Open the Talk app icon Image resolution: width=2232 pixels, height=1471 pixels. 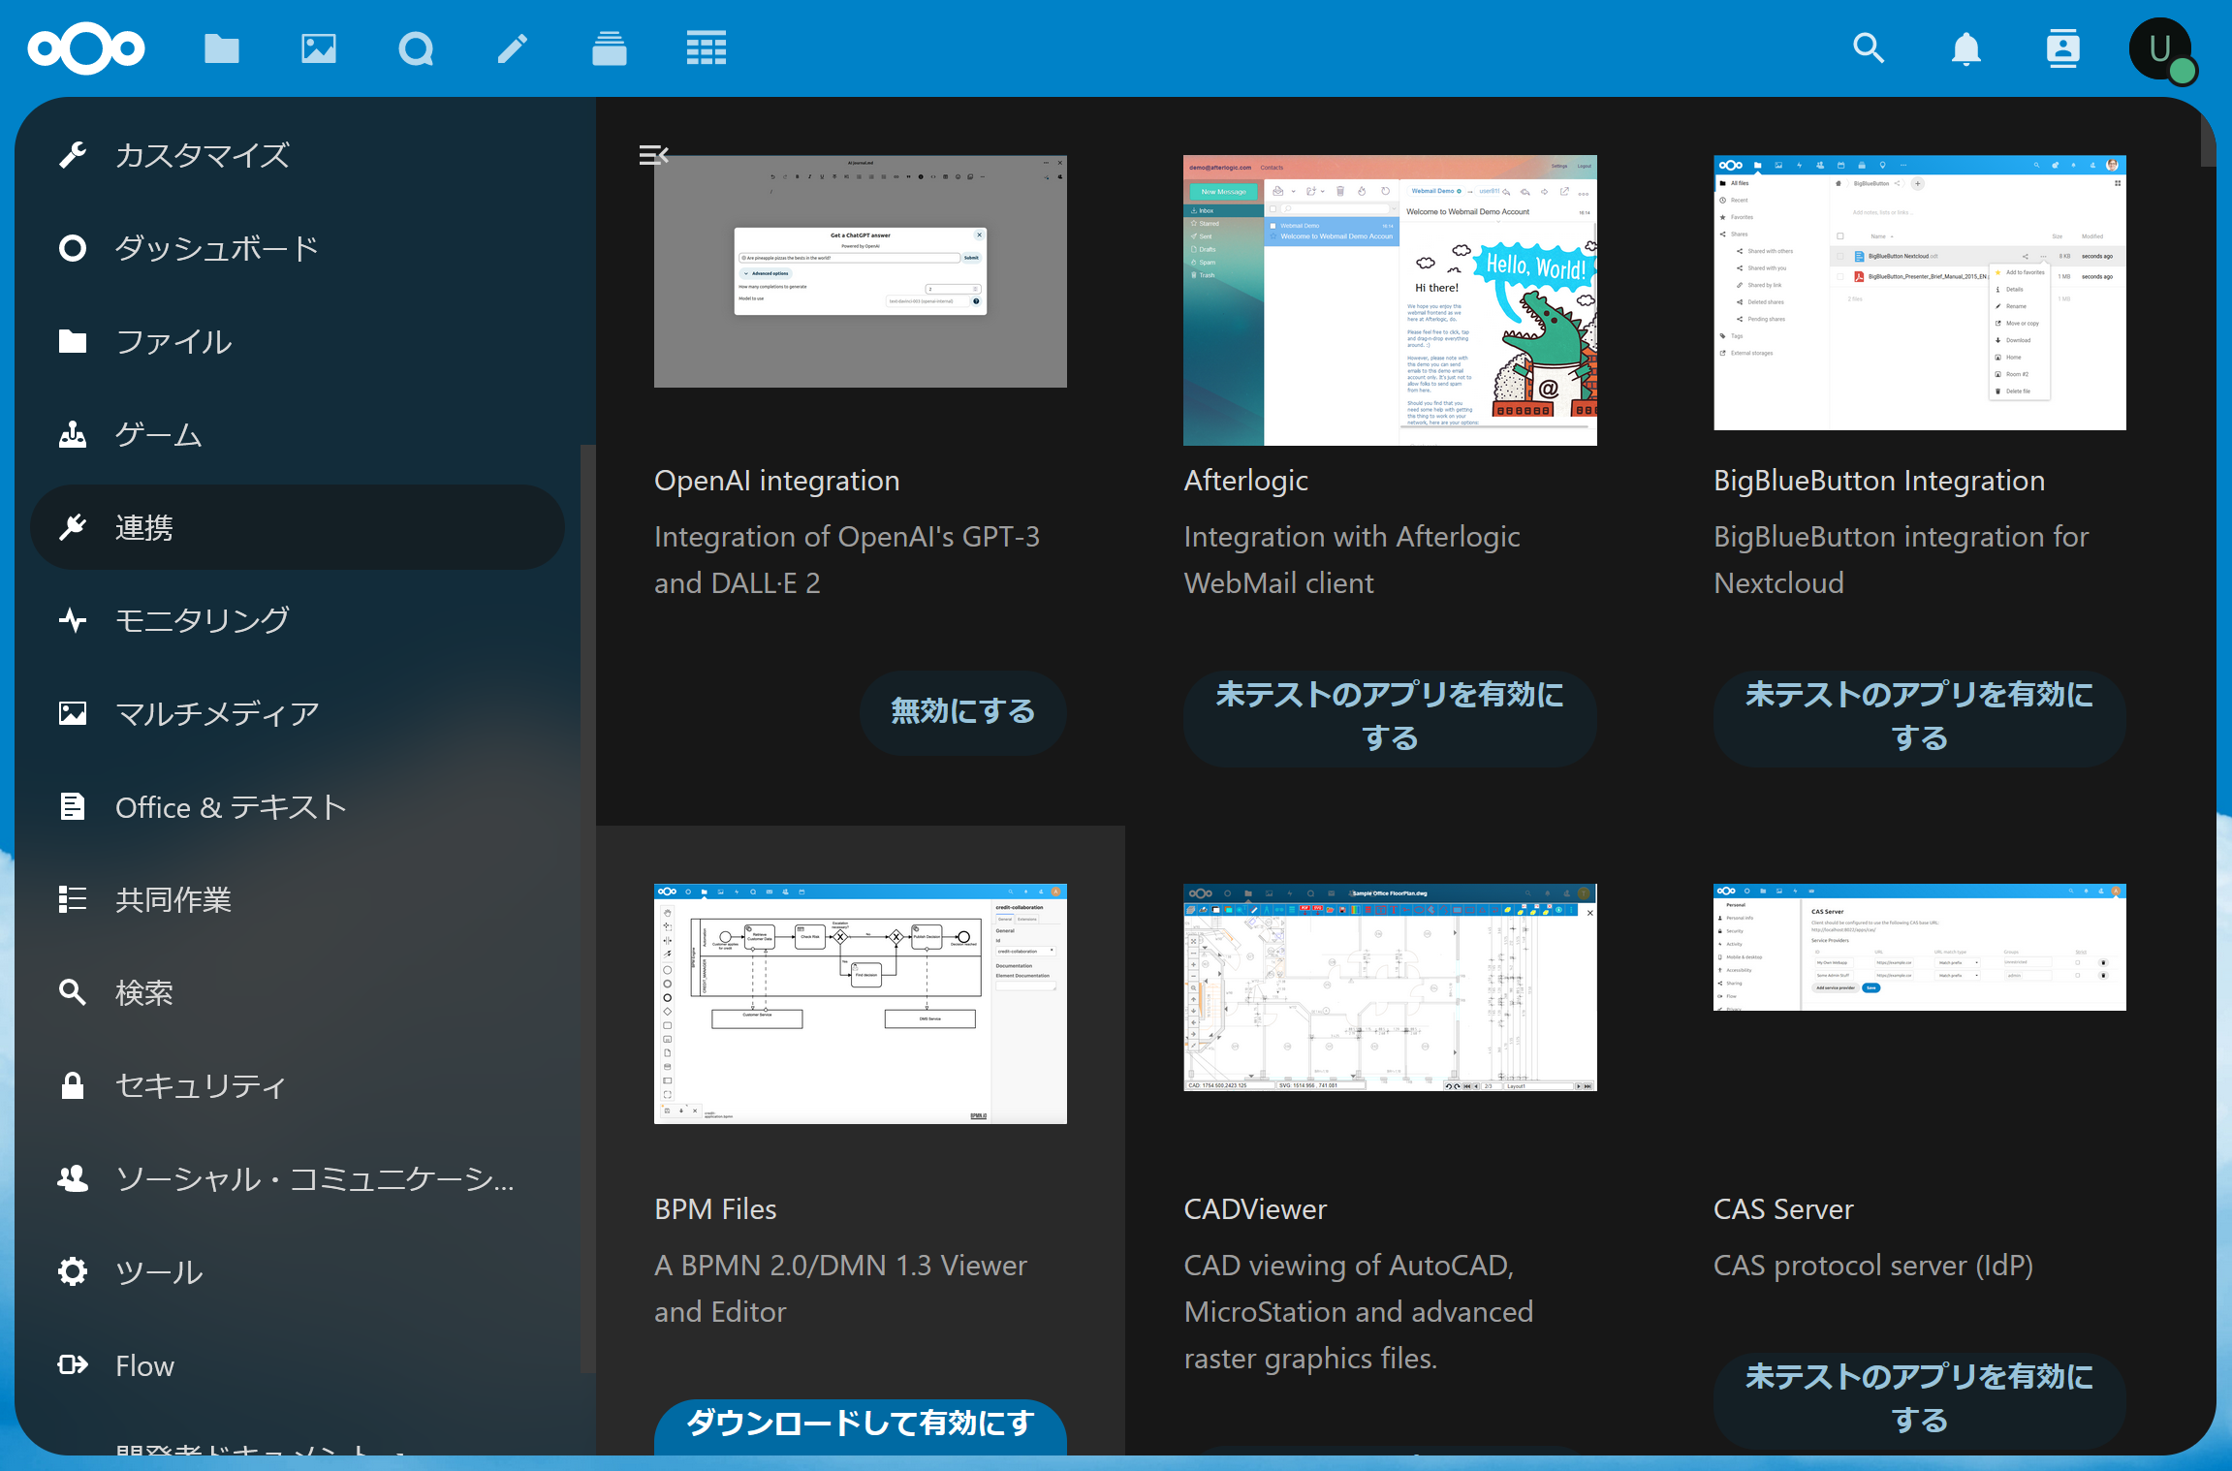pyautogui.click(x=416, y=48)
